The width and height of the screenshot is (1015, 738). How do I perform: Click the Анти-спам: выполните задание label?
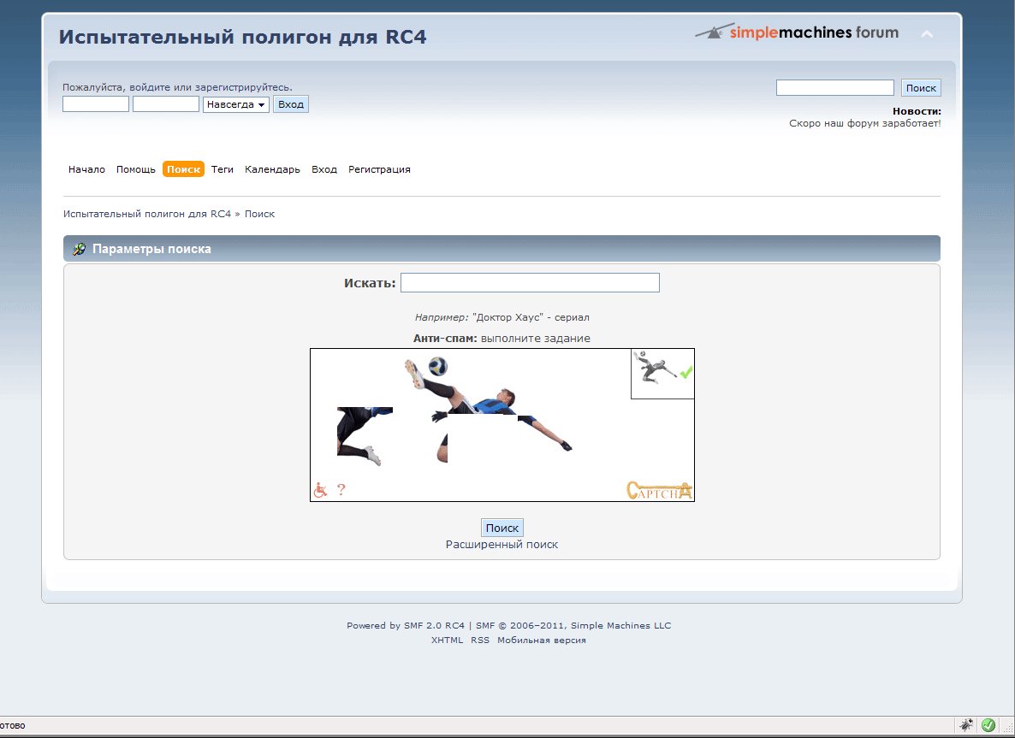tap(502, 339)
